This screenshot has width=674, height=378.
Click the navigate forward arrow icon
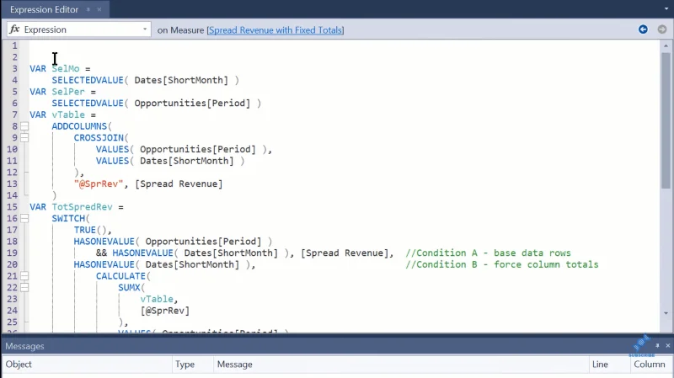(x=662, y=29)
